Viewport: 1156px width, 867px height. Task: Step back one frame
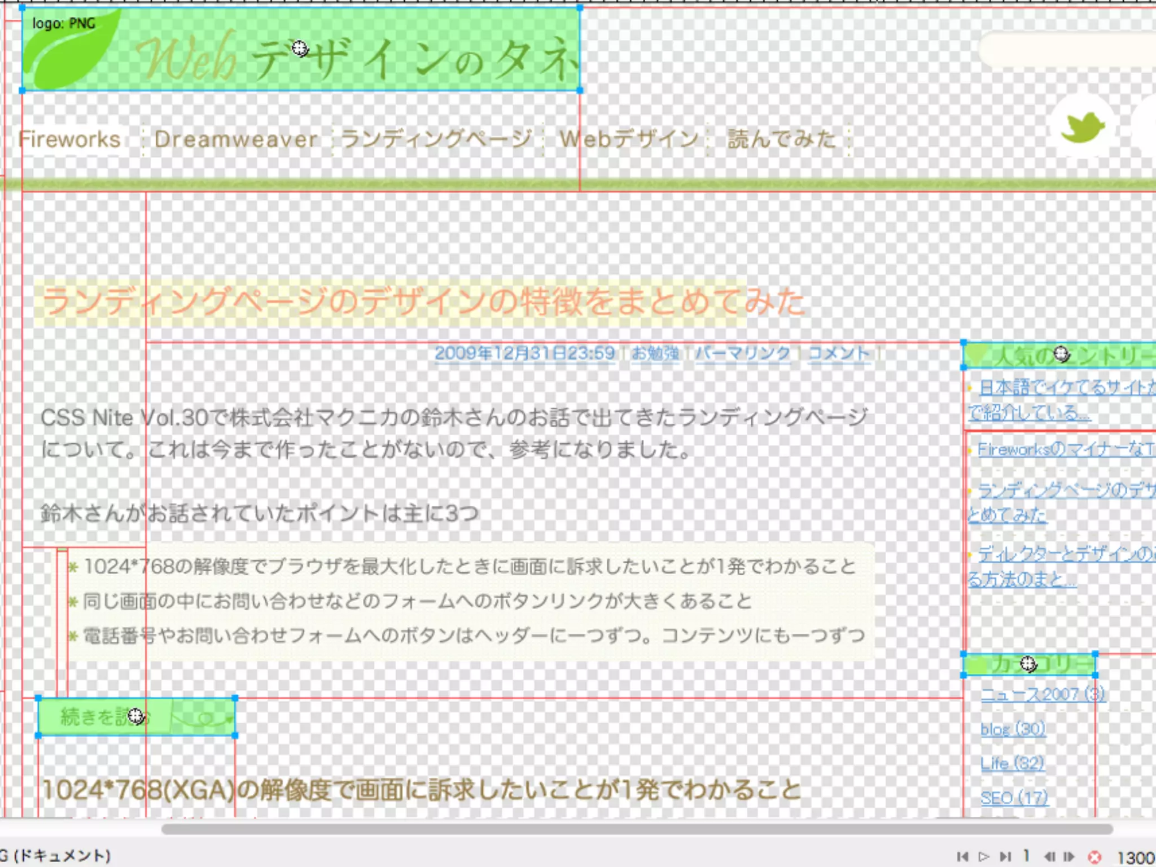tap(1049, 857)
